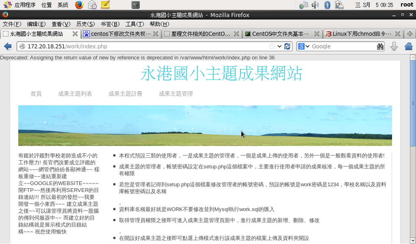This screenshot has width=416, height=244.
Task: Bookmark this page with the star icon
Action: [x=272, y=46]
